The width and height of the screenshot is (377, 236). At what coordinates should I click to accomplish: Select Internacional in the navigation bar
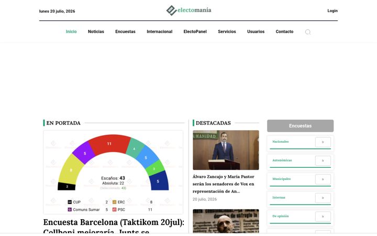tap(159, 31)
